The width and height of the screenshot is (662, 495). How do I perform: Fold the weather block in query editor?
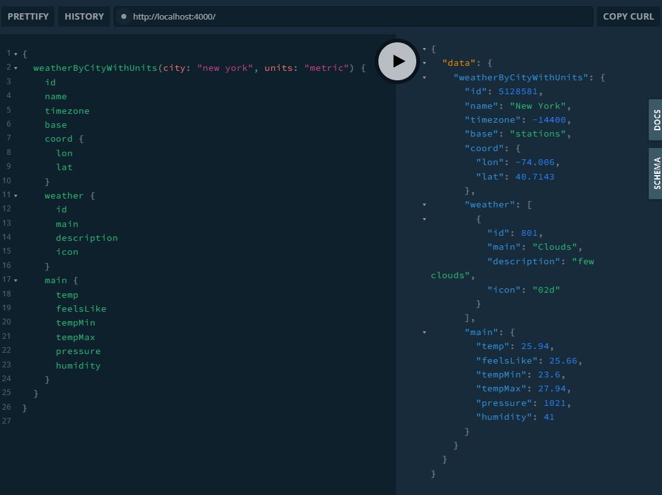[16, 196]
